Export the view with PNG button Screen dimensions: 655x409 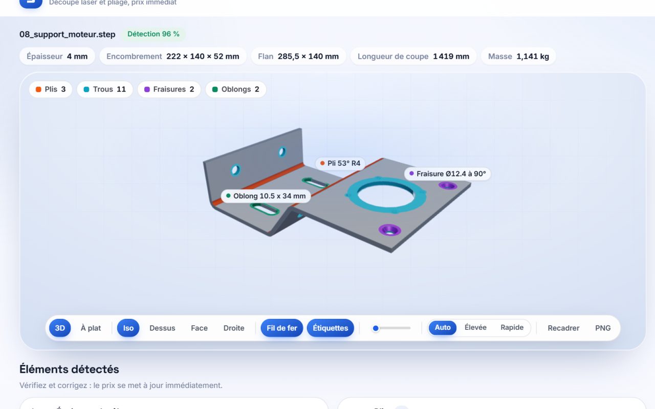pos(603,328)
